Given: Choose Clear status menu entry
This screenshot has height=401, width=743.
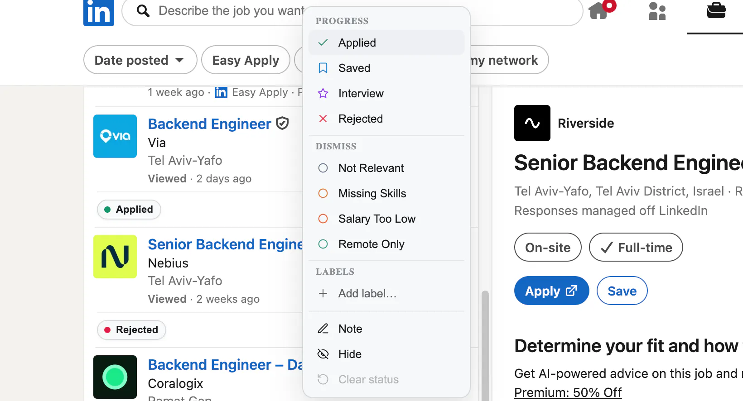Looking at the screenshot, I should click(x=386, y=379).
